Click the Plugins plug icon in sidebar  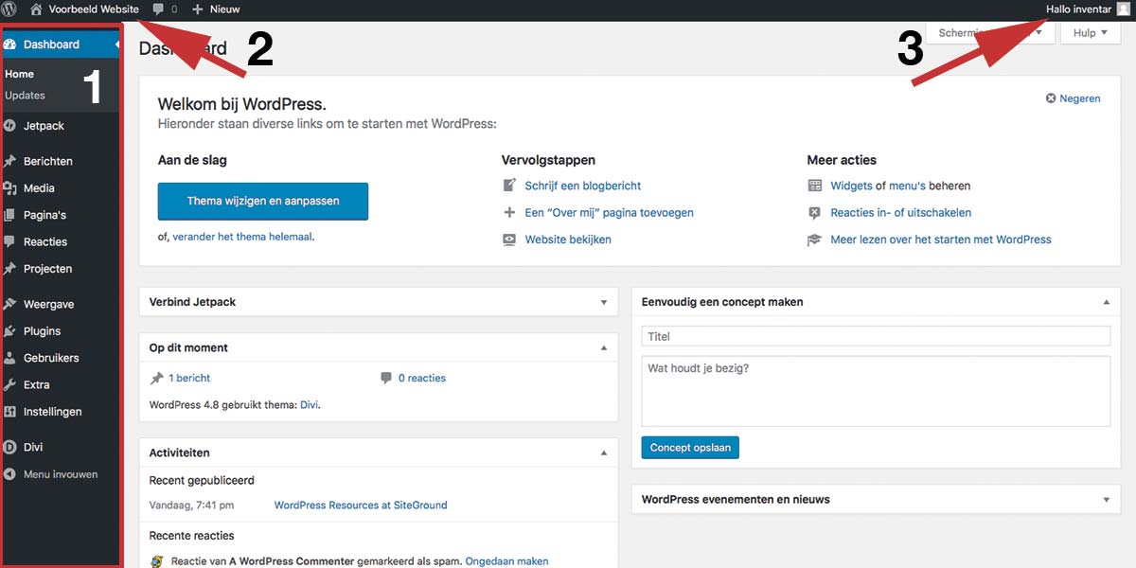11,331
